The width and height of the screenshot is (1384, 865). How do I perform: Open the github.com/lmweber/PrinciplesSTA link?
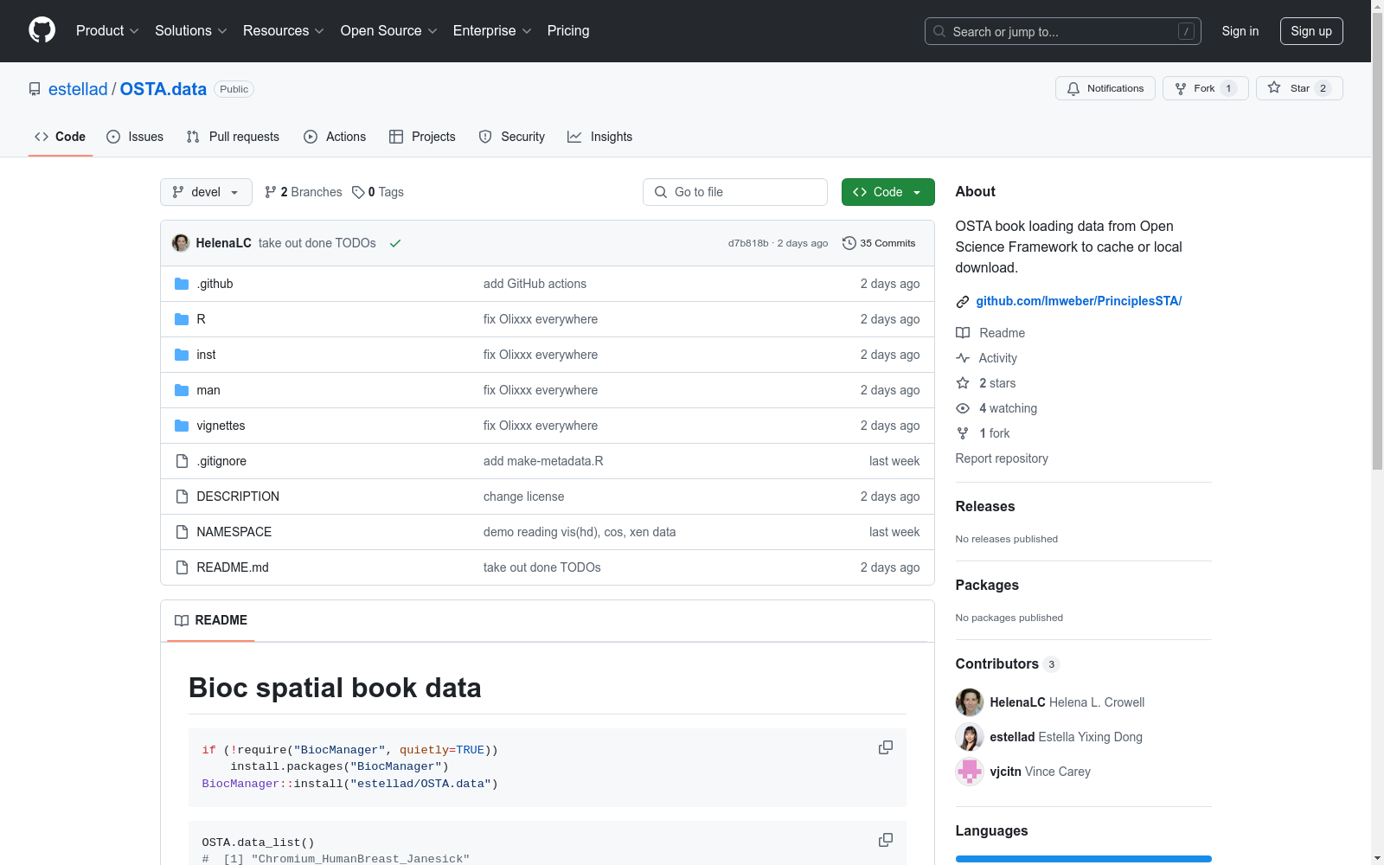point(1079,301)
